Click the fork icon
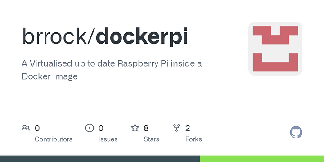 176,128
